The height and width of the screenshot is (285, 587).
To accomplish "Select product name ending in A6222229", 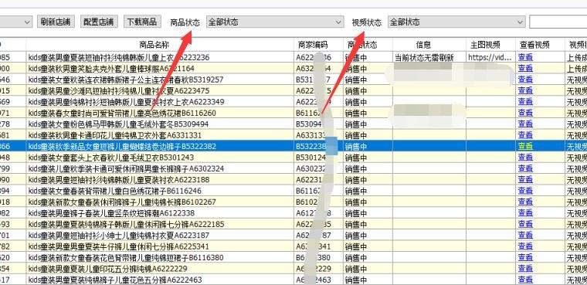I will point(108,269).
